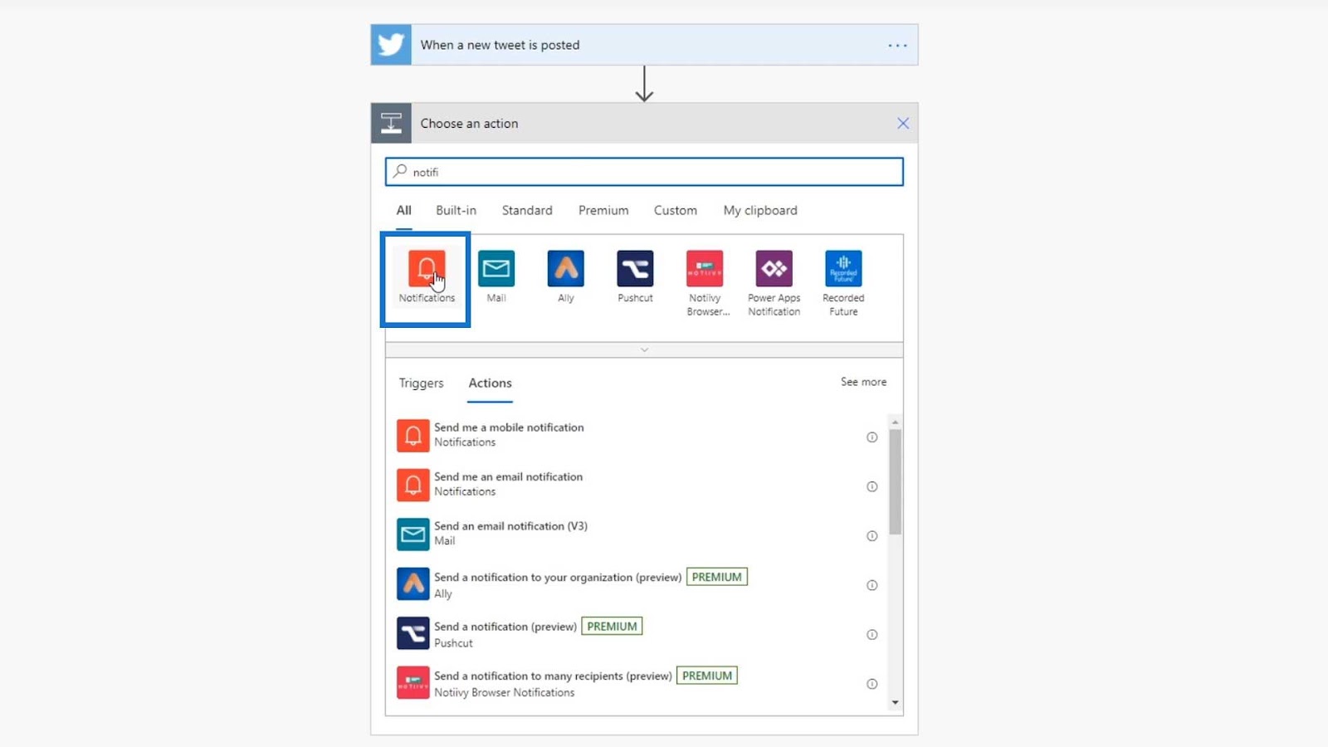
Task: Choose Send me a mobile notification
Action: [x=637, y=435]
